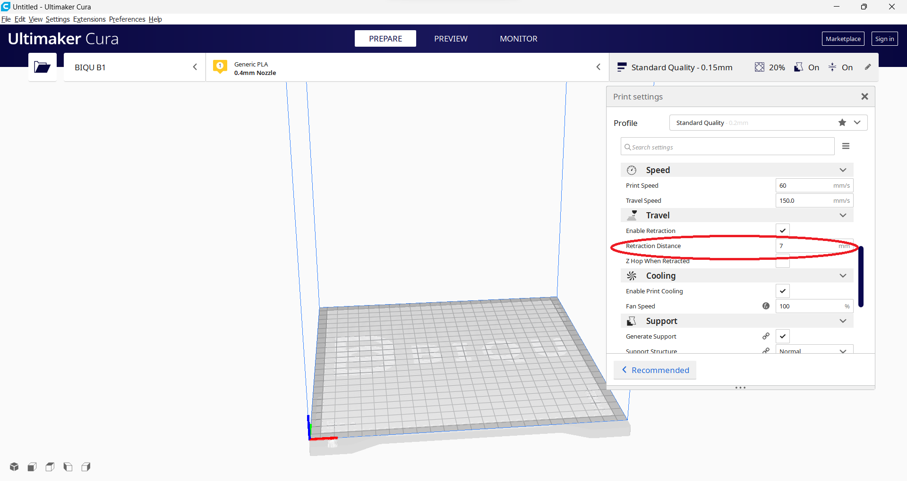Click the profile favorite star icon

(x=842, y=123)
